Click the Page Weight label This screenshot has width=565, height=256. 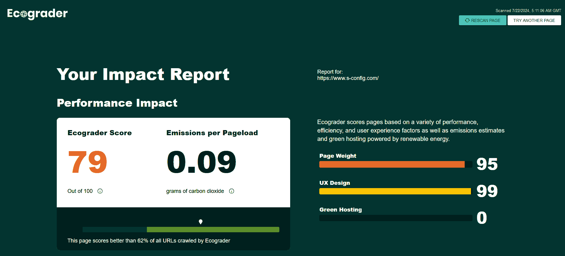338,156
